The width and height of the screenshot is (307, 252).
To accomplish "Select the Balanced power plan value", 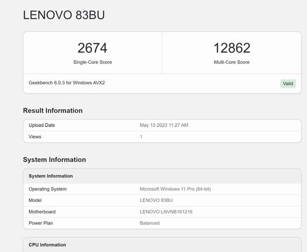I will (150, 223).
